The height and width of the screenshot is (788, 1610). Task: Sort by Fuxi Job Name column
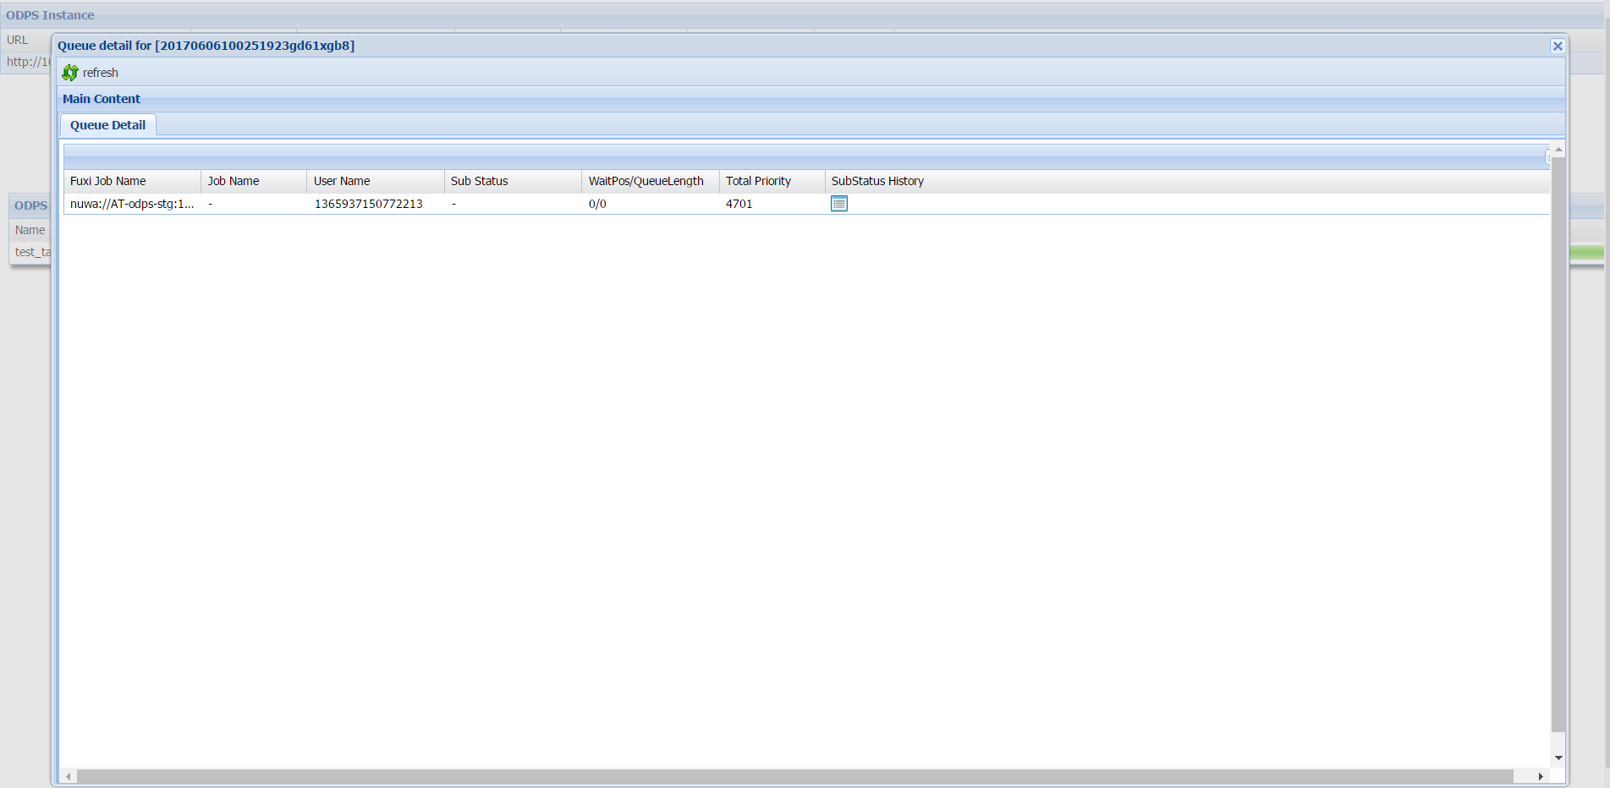click(133, 181)
